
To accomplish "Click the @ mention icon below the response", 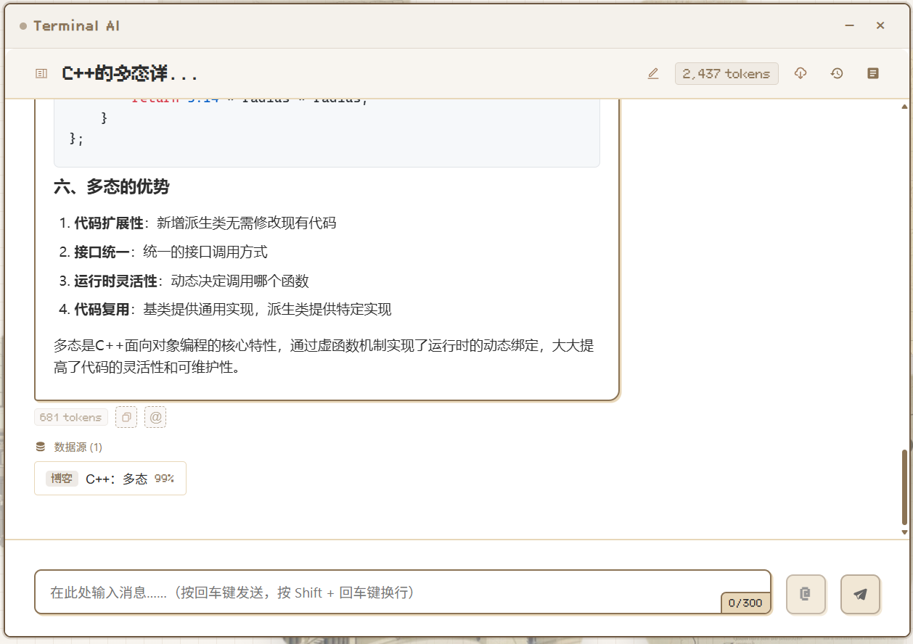I will pyautogui.click(x=155, y=417).
